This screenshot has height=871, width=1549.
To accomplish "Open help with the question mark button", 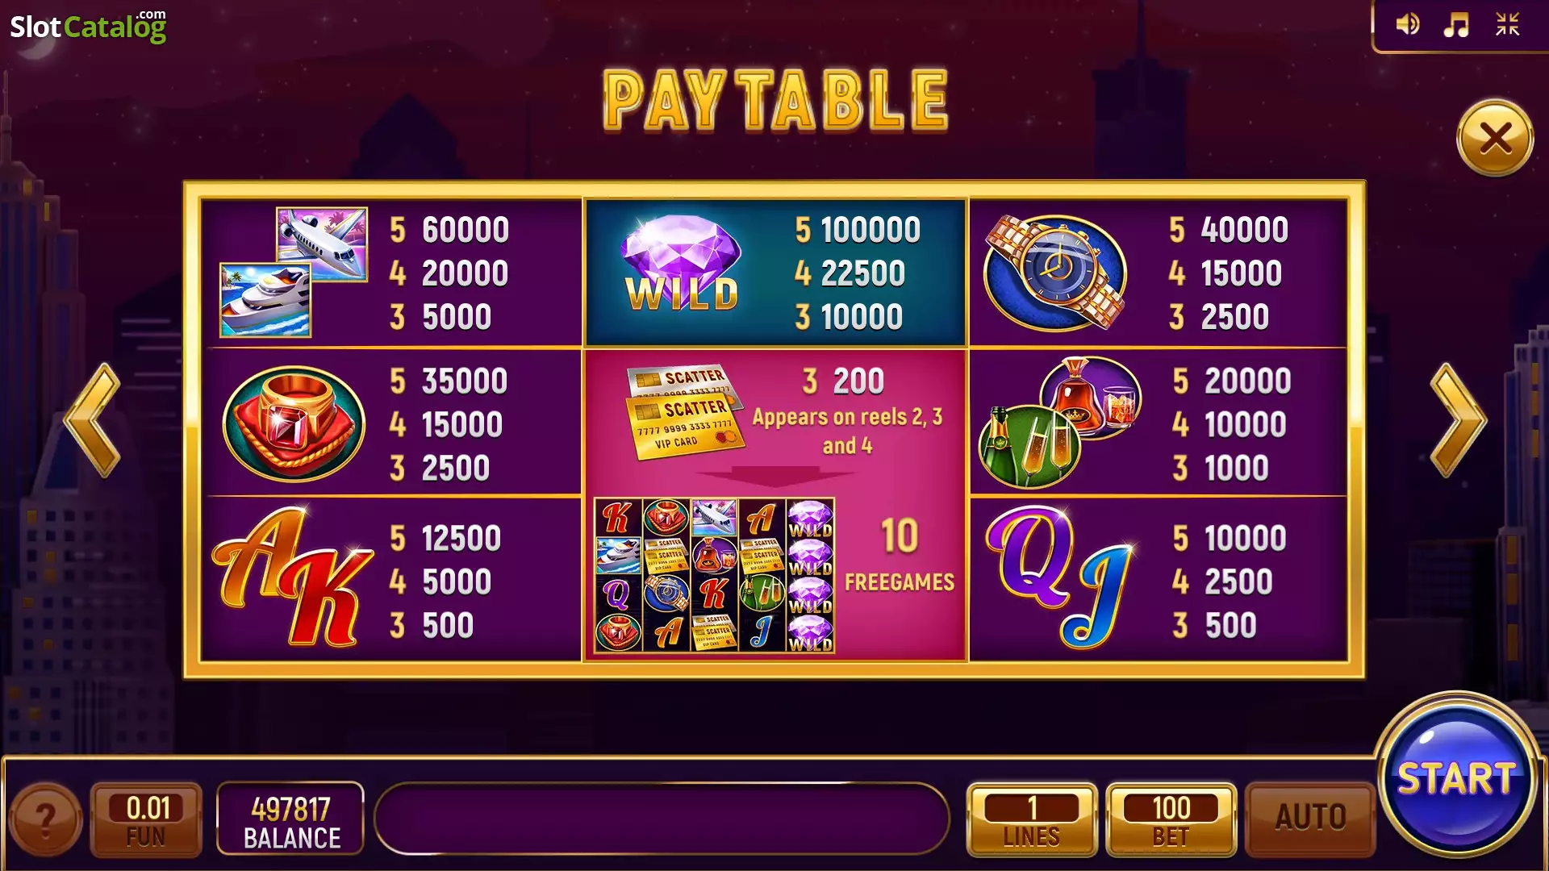I will [x=45, y=819].
